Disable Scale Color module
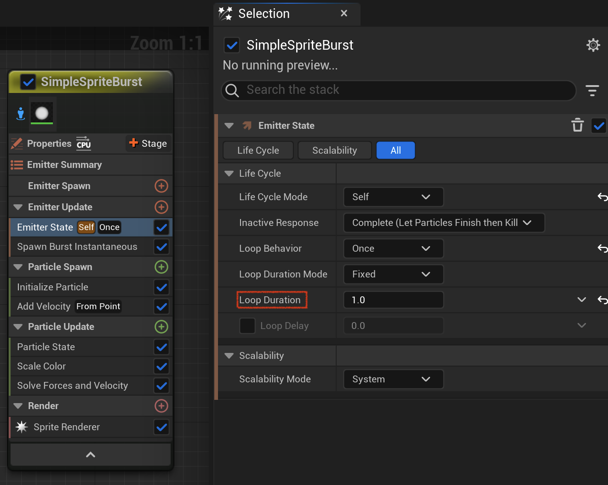 tap(161, 366)
